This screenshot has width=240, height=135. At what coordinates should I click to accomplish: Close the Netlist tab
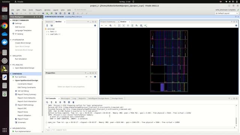click(x=64, y=22)
